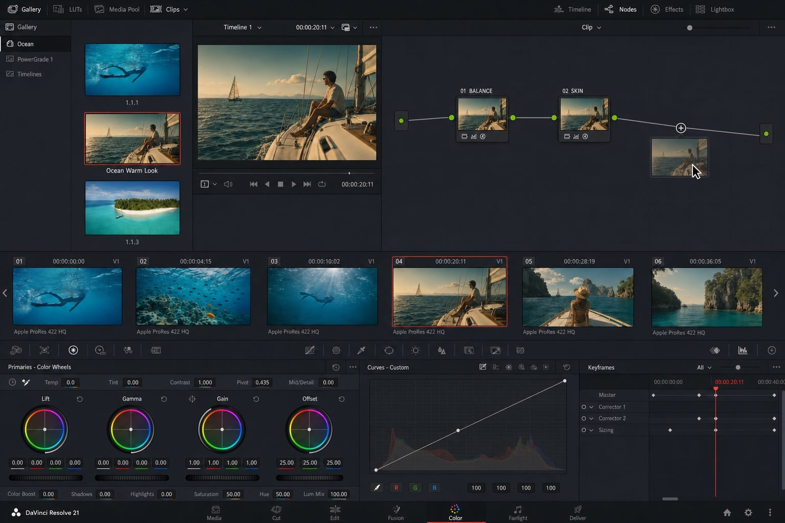Screen dimensions: 785x523
Task: Stop viewer playback
Action: coord(280,184)
